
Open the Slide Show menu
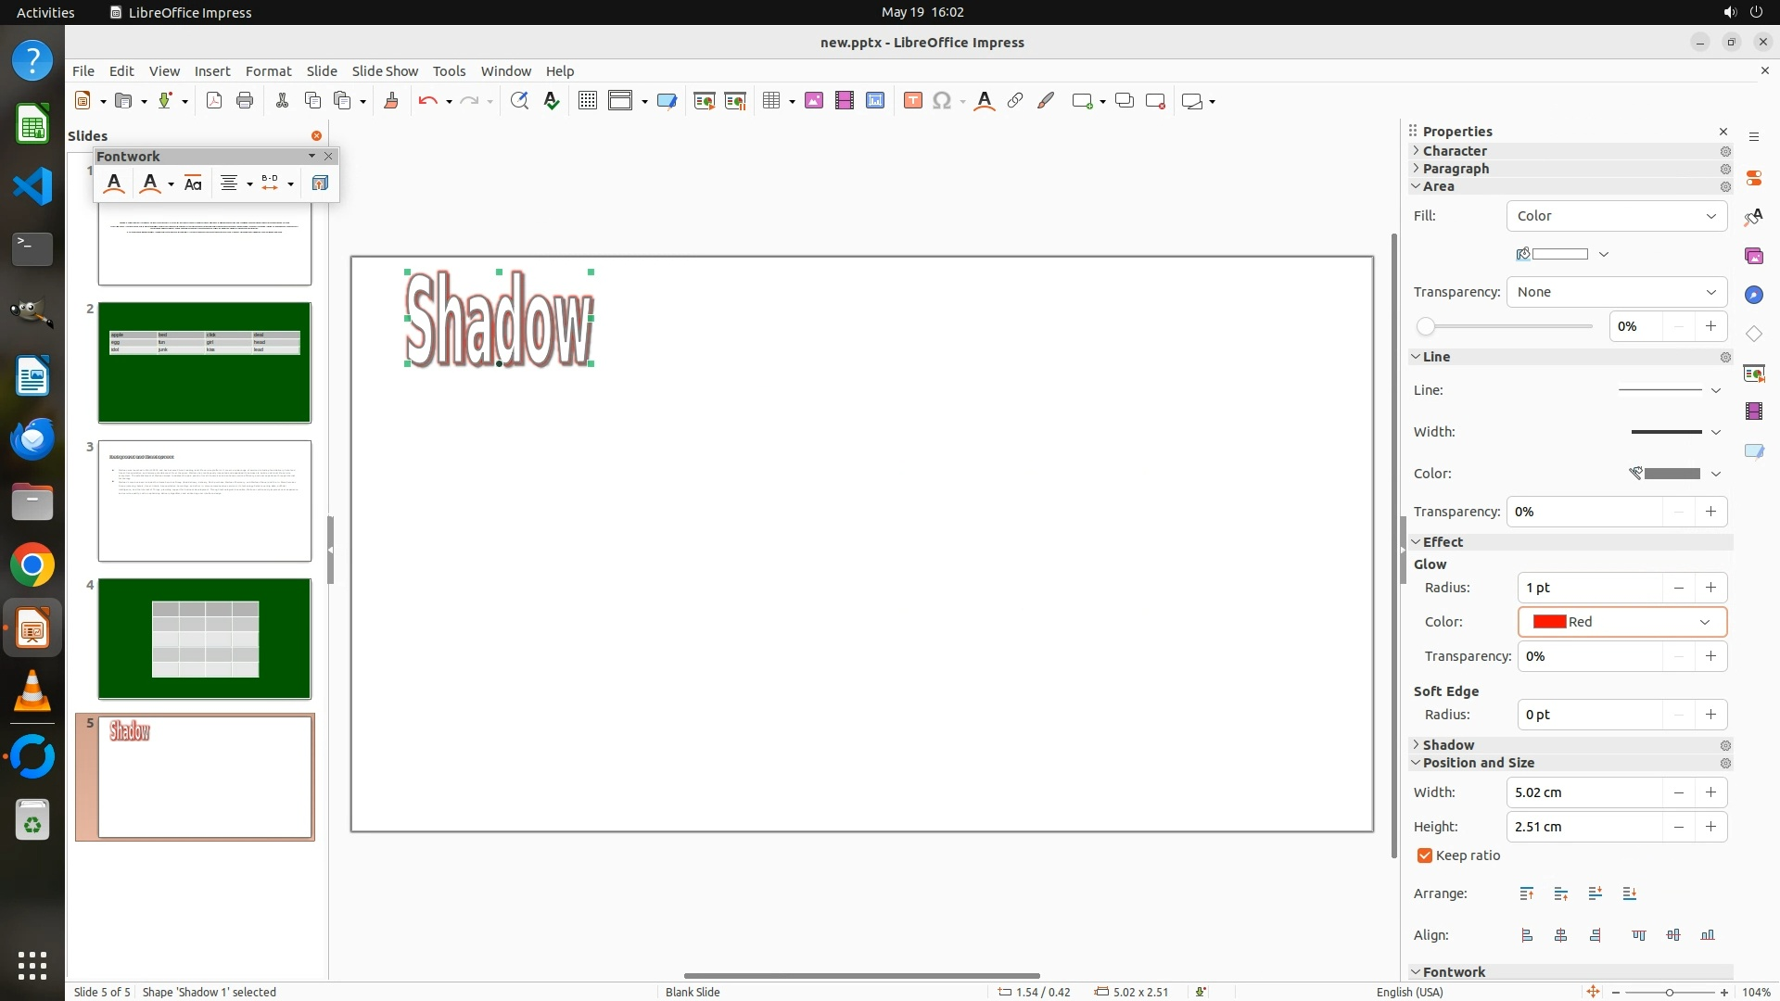coord(385,71)
